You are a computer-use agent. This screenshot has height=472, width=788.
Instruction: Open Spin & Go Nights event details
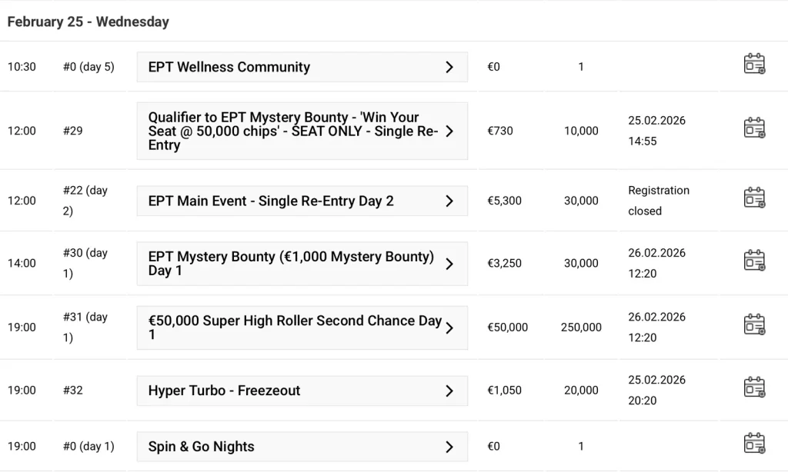(302, 447)
